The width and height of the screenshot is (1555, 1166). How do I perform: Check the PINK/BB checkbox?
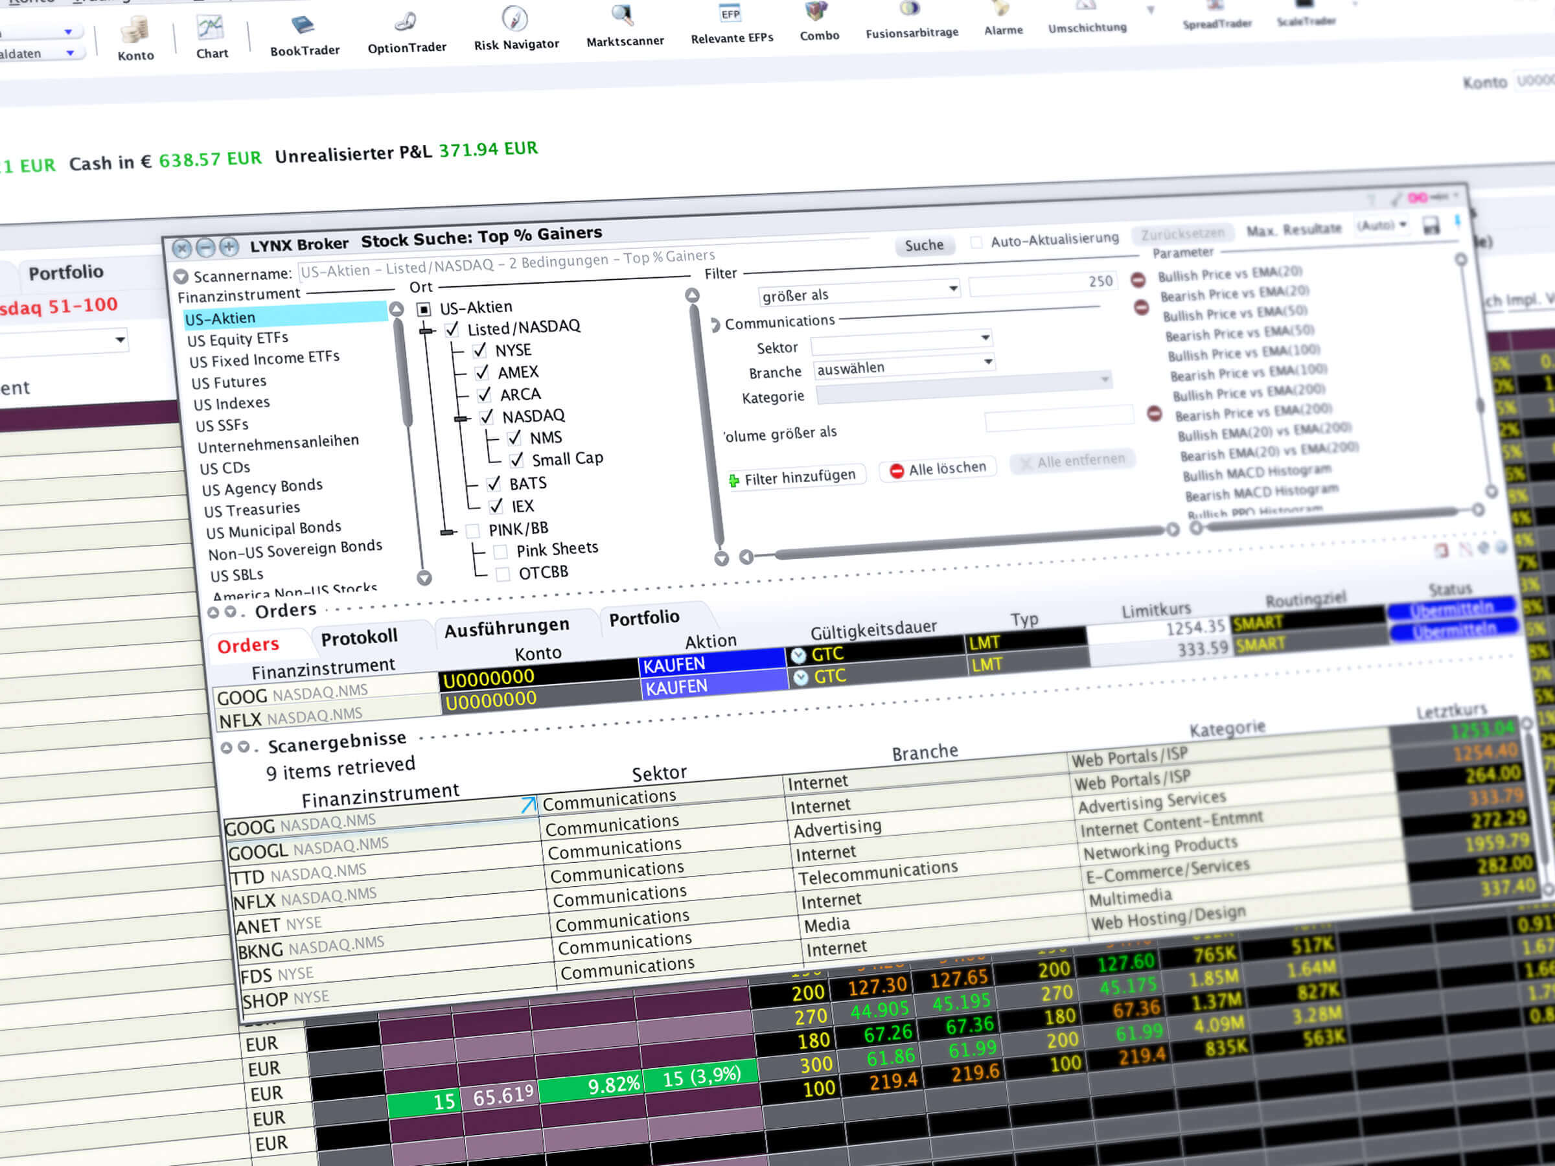pyautogui.click(x=473, y=530)
